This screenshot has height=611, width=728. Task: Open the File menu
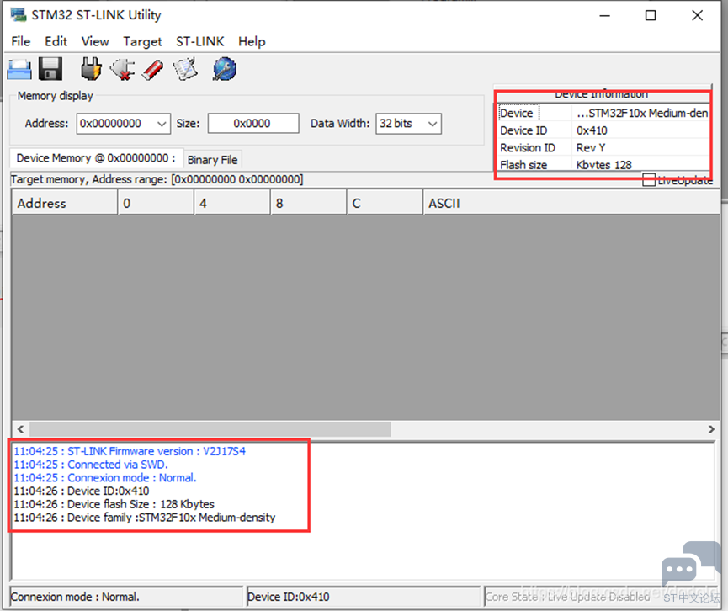(20, 41)
